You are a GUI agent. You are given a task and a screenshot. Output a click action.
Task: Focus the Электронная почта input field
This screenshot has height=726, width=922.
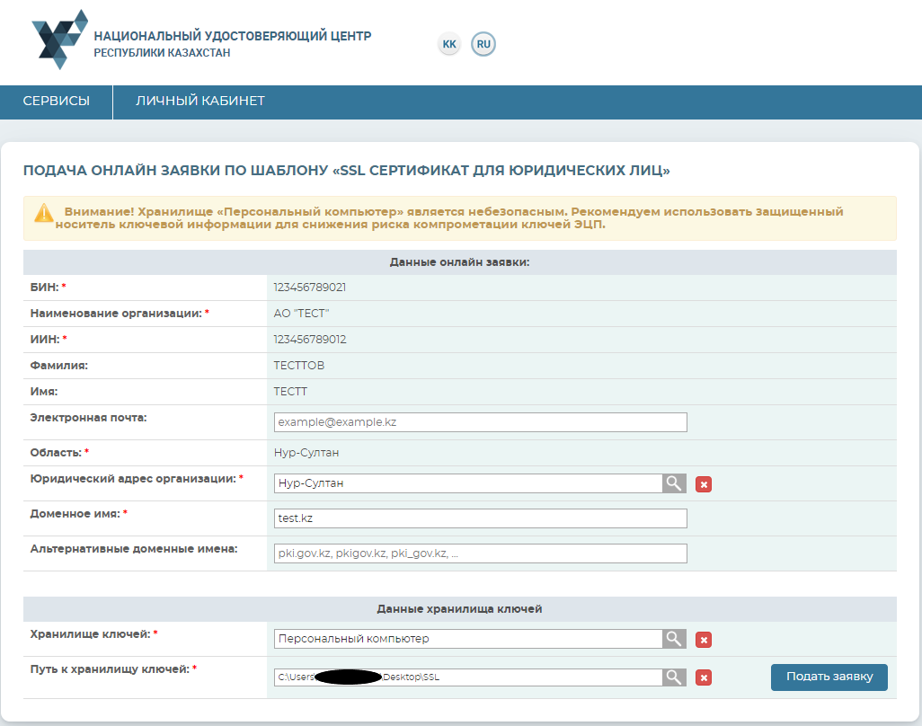click(x=480, y=422)
